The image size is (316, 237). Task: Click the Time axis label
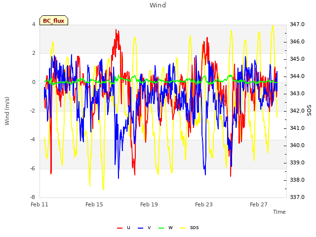click(x=279, y=212)
